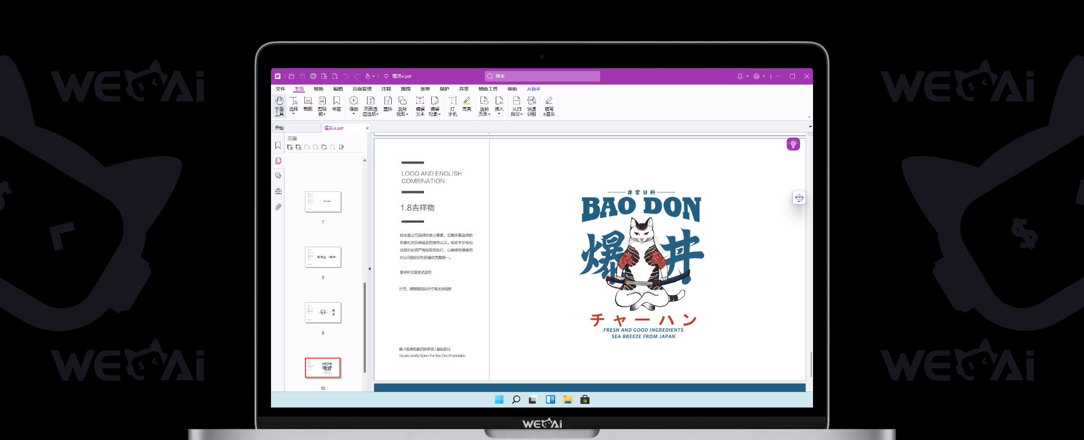Open the Pages thumbnails panel icon in sidebar
Screen dimensions: 1084x440
tap(278, 161)
